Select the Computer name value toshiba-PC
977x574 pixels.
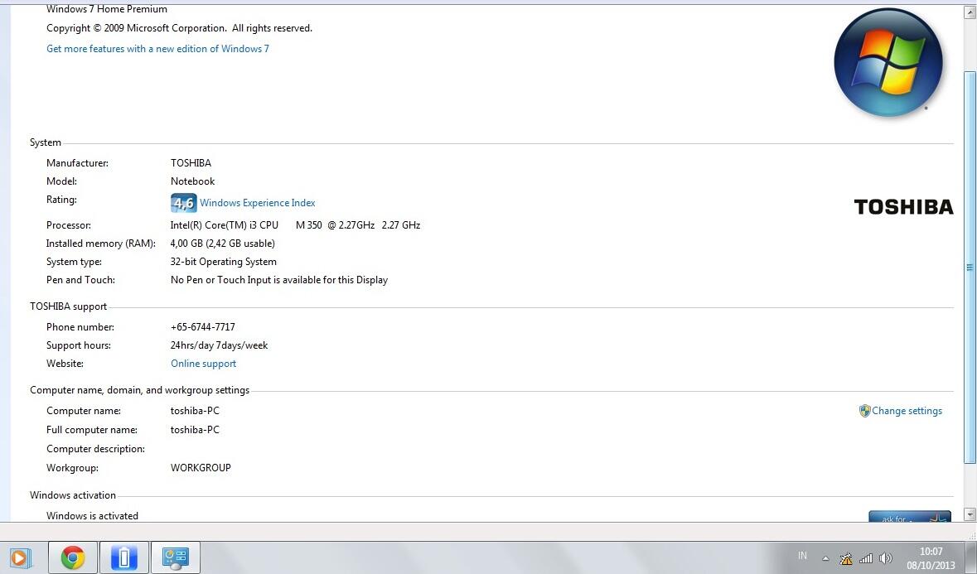point(195,411)
